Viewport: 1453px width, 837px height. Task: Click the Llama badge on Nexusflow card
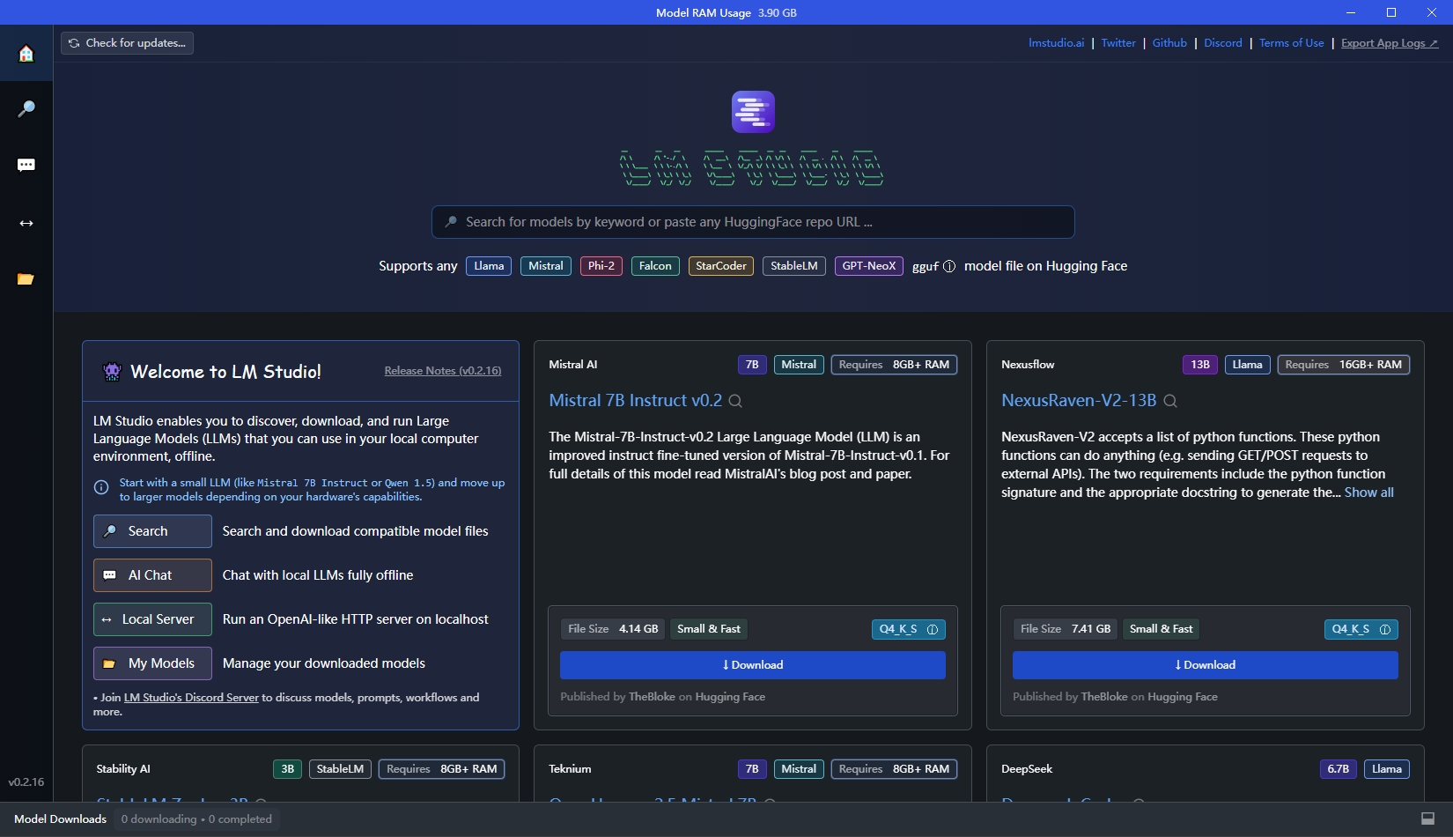pyautogui.click(x=1247, y=365)
